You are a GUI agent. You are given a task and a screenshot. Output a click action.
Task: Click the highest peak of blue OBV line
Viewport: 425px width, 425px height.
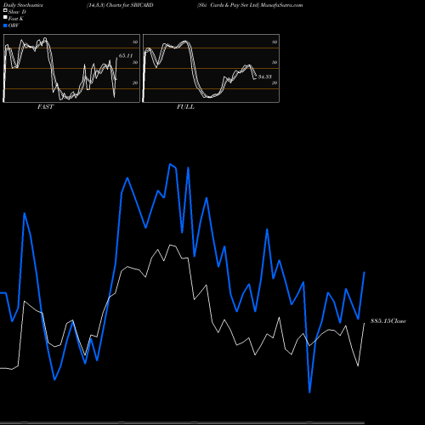tap(170, 164)
